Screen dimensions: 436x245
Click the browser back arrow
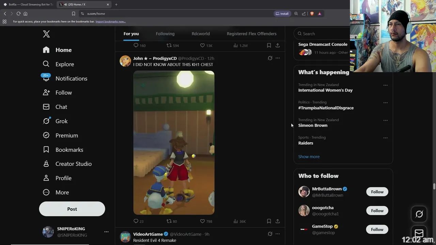coord(5,14)
